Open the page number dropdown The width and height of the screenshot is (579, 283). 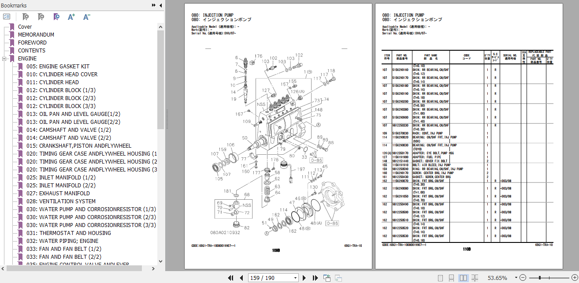click(295, 278)
